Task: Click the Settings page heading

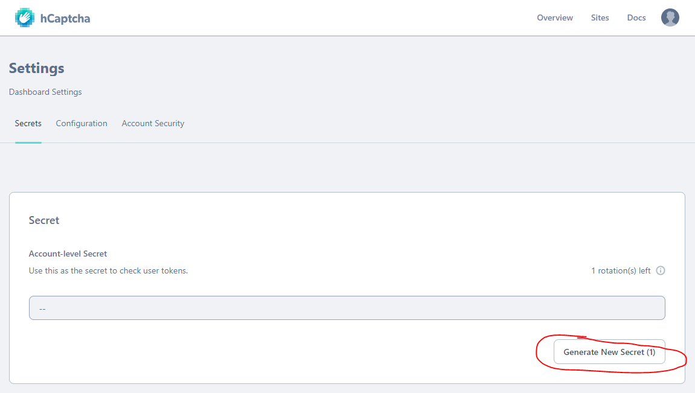Action: [x=36, y=68]
